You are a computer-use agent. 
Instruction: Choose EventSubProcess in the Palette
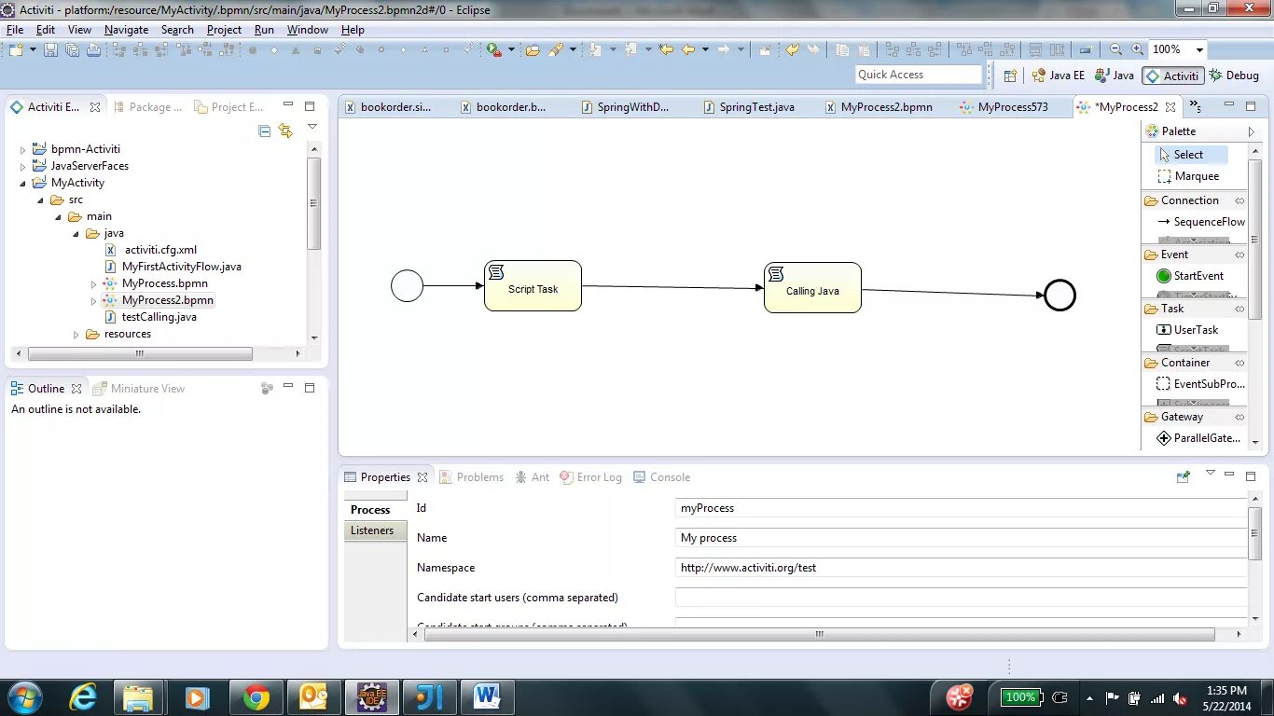(1200, 384)
